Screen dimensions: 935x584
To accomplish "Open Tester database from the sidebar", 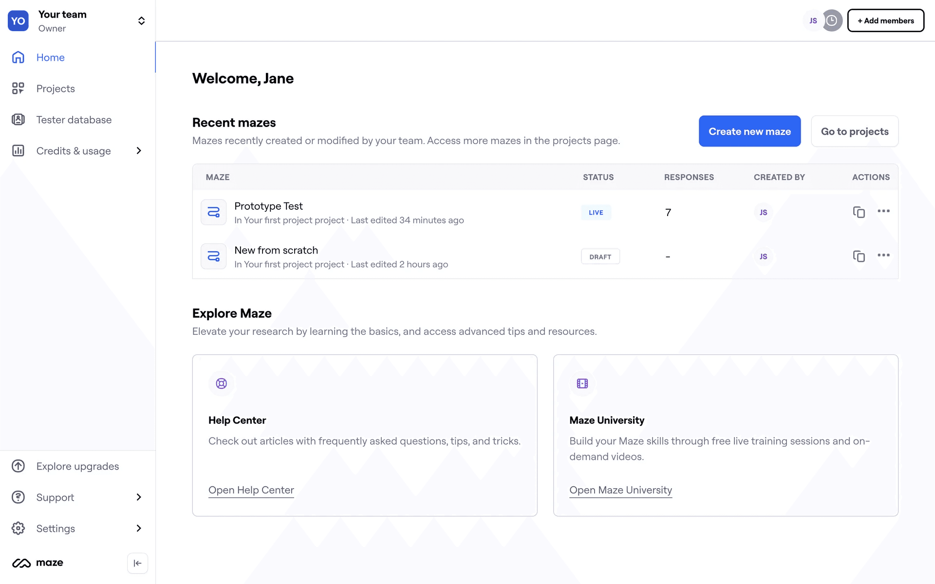I will coord(74,120).
